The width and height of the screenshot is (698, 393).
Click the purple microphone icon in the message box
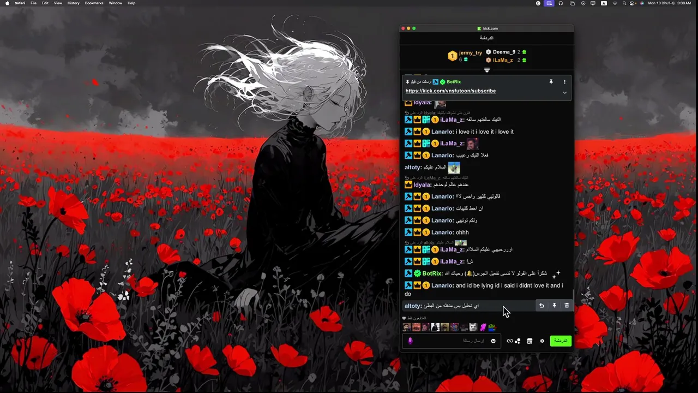(x=410, y=341)
